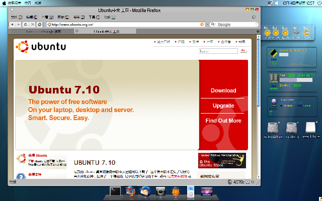Close the Ubuntu中文主页 tab

77,31
